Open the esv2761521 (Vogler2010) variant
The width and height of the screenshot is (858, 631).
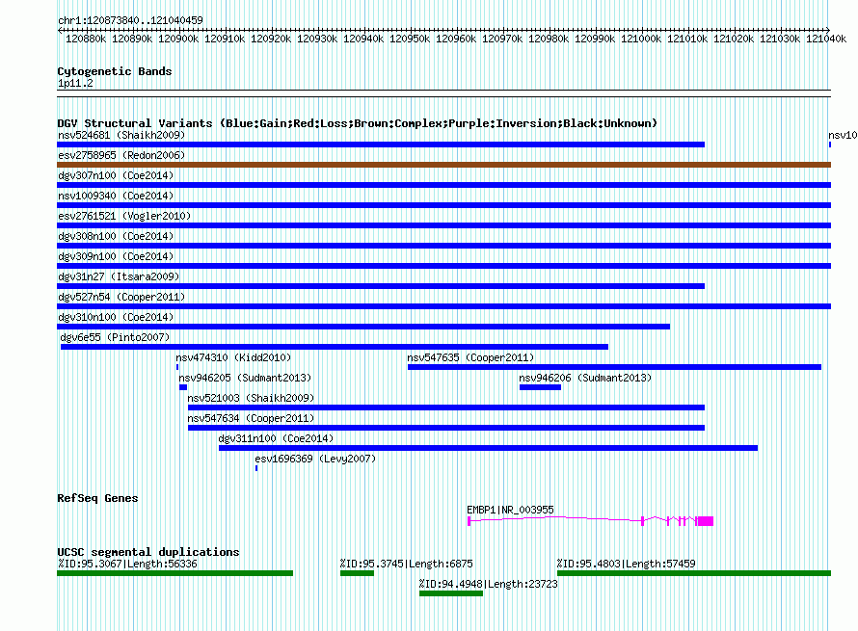point(124,216)
